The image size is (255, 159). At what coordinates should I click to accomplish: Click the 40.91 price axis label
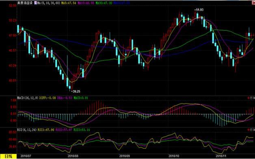(13, 81)
